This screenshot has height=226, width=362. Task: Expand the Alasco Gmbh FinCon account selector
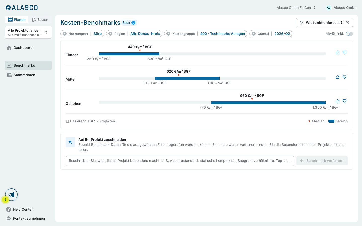click(296, 8)
